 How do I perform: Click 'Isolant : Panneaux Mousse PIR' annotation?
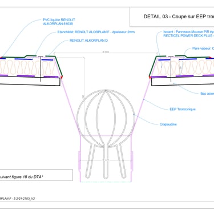pyautogui.click(x=186, y=32)
